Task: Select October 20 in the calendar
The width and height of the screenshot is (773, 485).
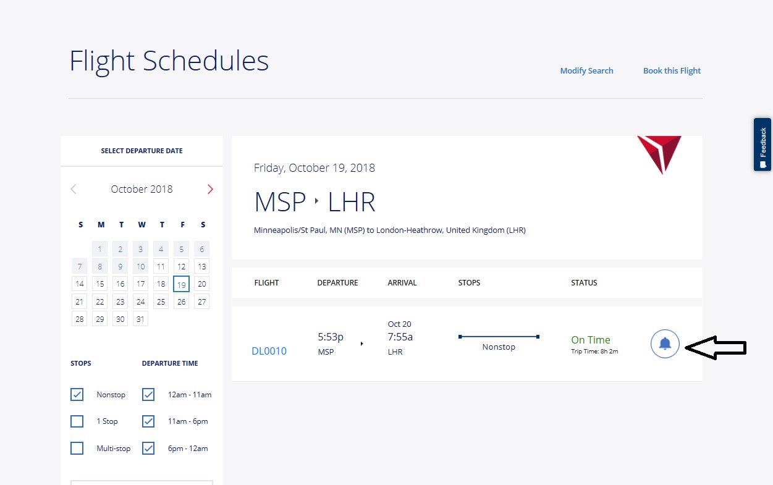Action: [201, 284]
